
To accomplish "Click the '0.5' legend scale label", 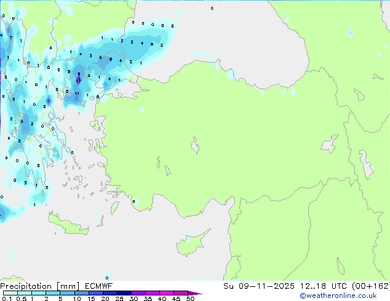I will click(x=21, y=299).
